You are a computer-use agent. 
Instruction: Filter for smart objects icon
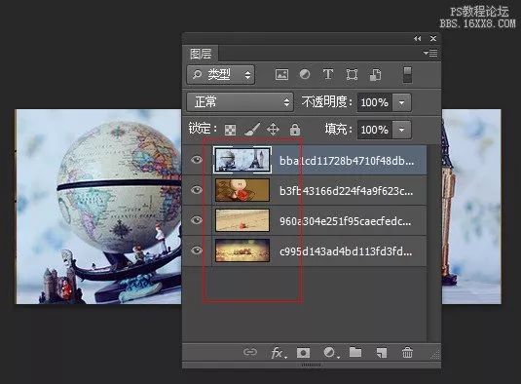(376, 74)
